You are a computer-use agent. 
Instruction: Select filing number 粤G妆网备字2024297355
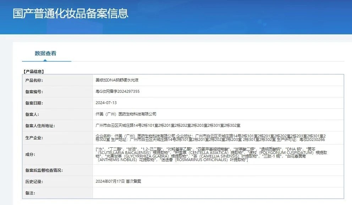coord(117,91)
